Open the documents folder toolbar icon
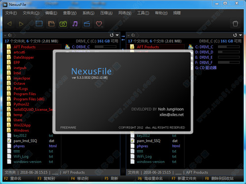 click(51, 24)
